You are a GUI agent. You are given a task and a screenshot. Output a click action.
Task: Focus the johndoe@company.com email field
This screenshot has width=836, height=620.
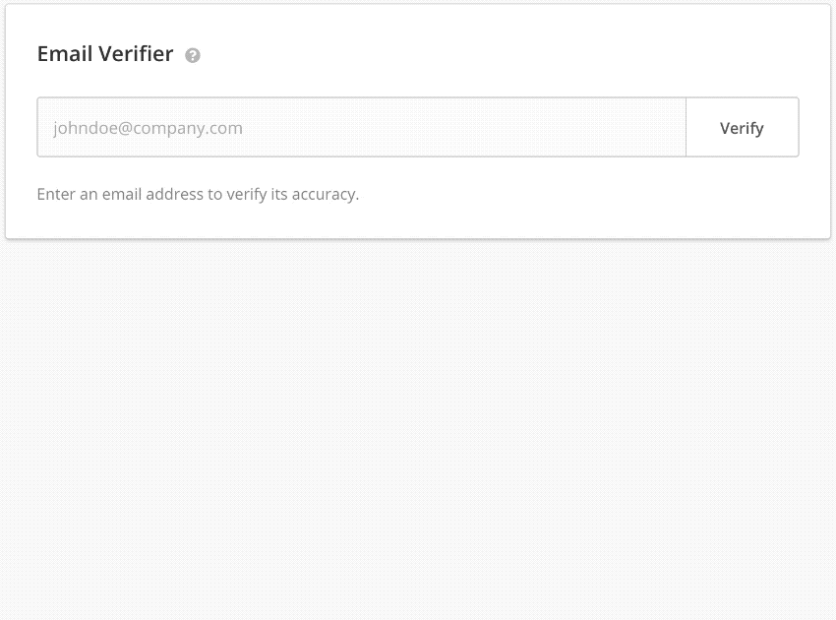coord(362,127)
